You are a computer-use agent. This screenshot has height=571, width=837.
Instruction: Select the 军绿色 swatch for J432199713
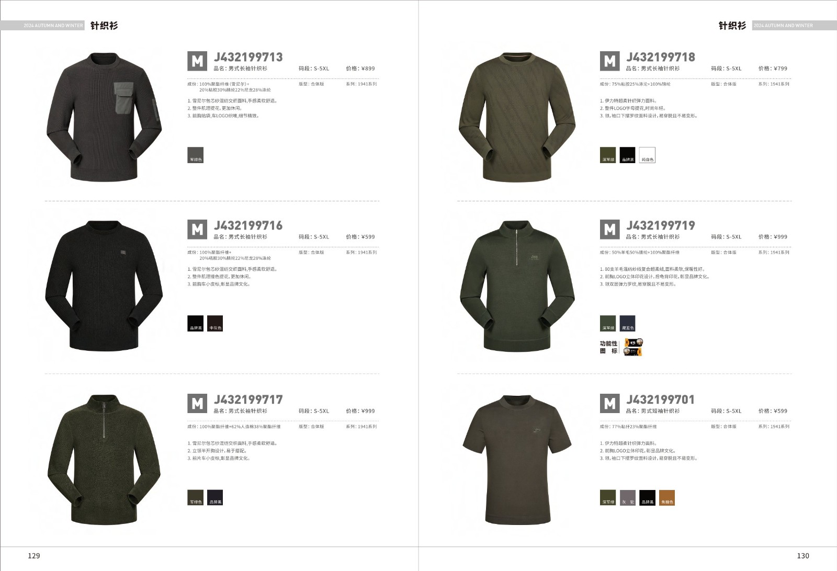click(195, 155)
